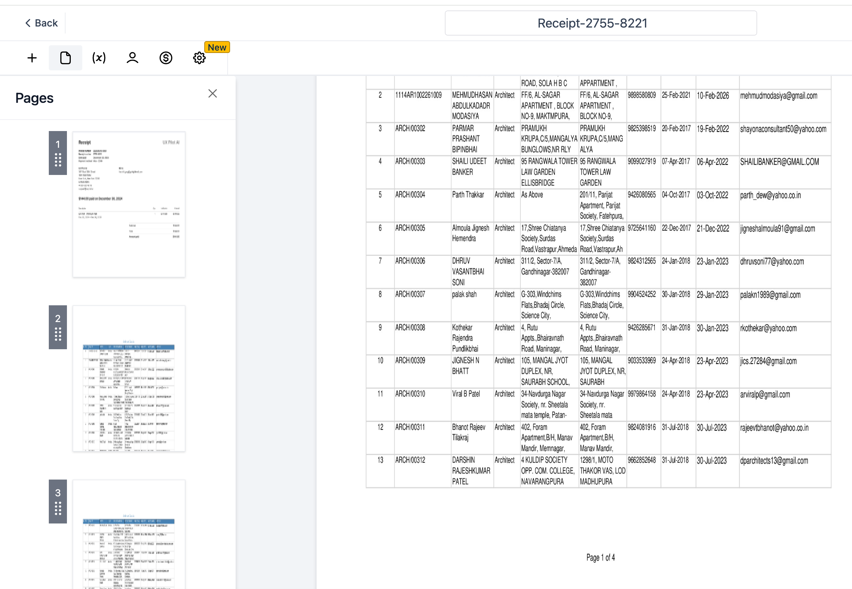Select page 3 thumbnail
This screenshot has height=589, width=852.
click(129, 535)
